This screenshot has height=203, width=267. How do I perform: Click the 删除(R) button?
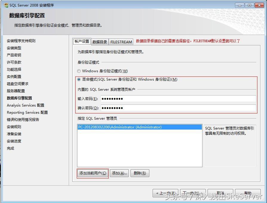pos(140,173)
